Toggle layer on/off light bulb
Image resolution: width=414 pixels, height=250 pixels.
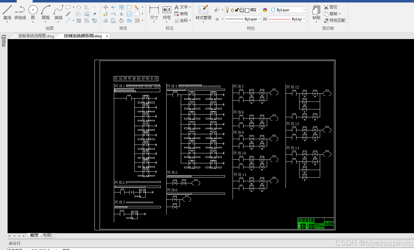point(227,10)
